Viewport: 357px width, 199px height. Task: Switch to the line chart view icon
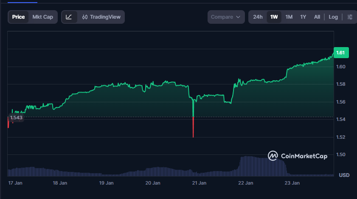click(69, 17)
